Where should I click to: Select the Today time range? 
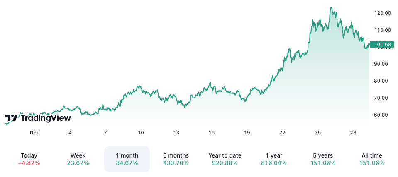[x=29, y=159]
